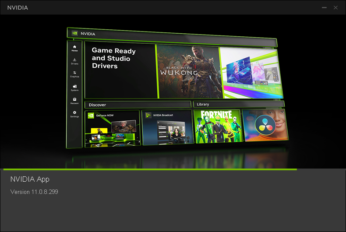
Task: Click the "NVIDIA App" product name text
Action: [30, 179]
